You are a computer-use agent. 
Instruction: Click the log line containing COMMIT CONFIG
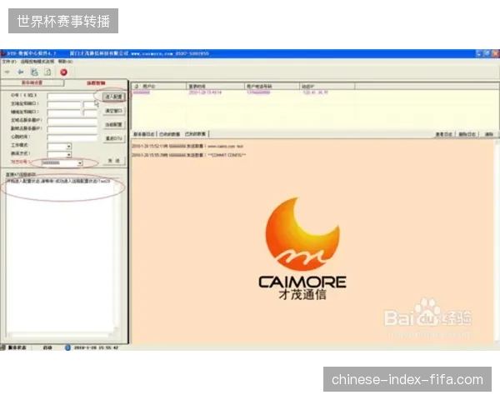[189, 155]
